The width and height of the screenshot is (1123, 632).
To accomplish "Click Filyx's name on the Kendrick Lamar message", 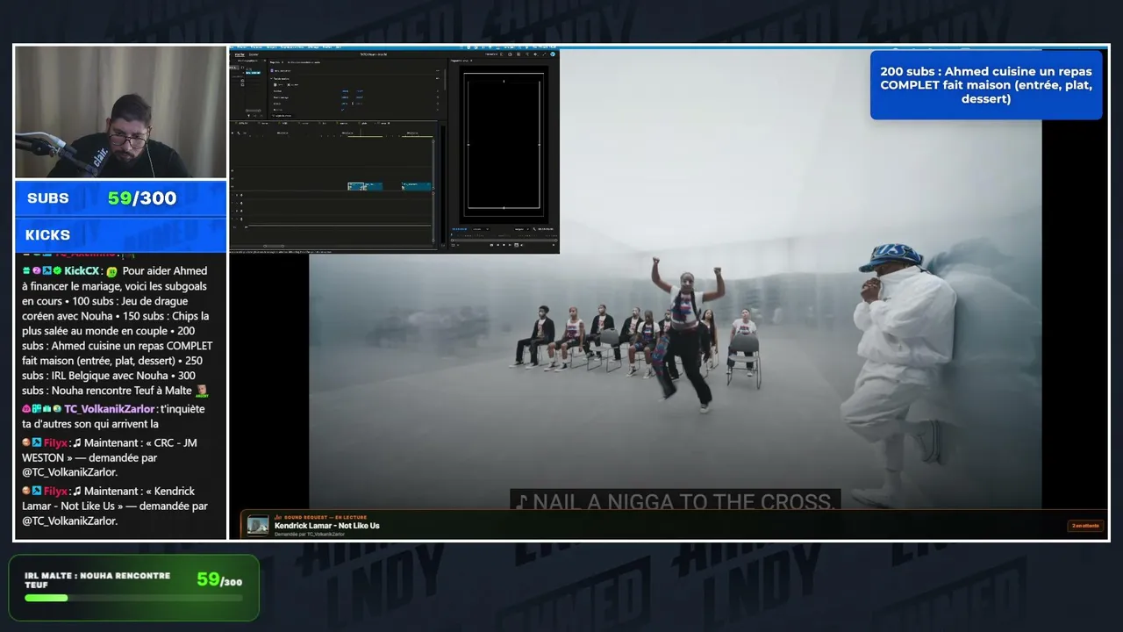I will [x=55, y=491].
